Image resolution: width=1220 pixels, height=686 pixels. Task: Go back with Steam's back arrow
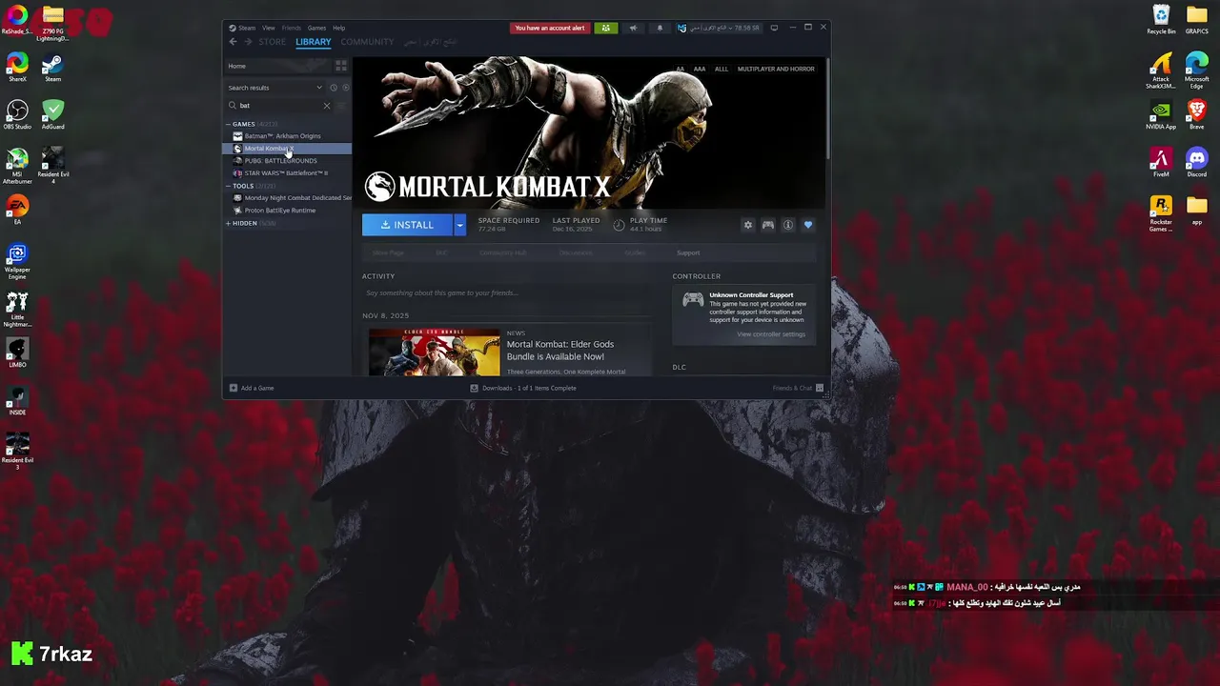tap(233, 42)
